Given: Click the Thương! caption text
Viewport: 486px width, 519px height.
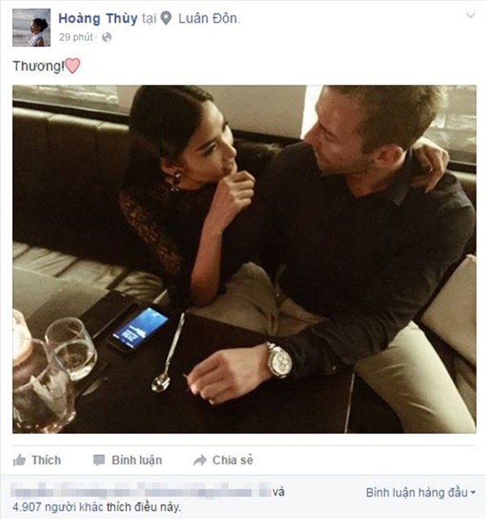Looking at the screenshot, I should (x=39, y=66).
